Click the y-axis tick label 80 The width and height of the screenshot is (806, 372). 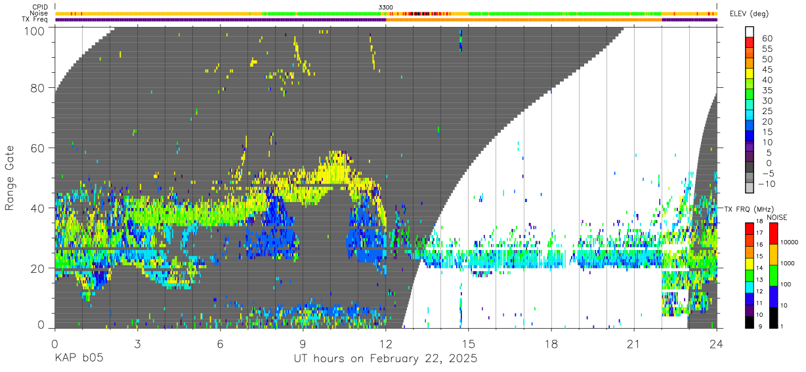pos(38,87)
